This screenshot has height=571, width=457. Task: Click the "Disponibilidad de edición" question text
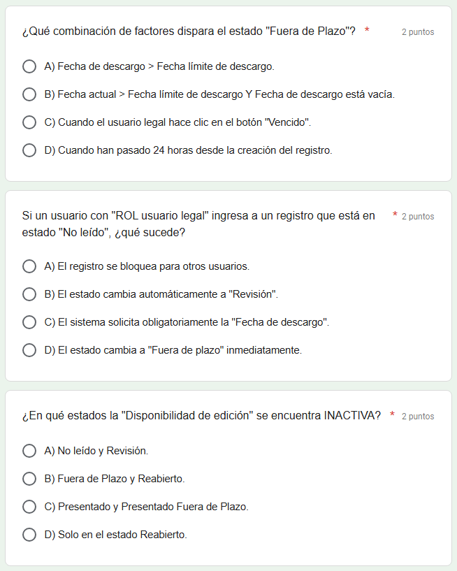(201, 416)
